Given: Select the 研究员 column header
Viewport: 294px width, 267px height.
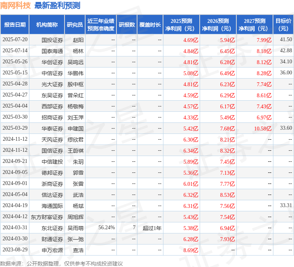Looking at the screenshot, I should pos(74,25).
